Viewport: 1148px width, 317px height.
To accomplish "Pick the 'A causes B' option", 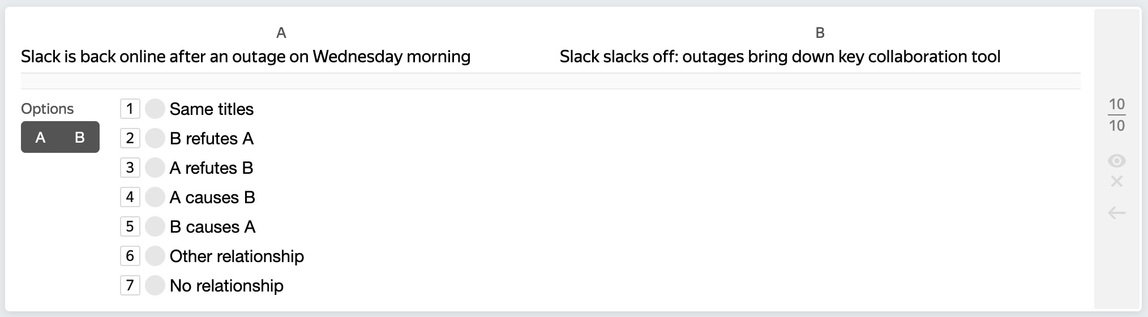I will pos(155,197).
